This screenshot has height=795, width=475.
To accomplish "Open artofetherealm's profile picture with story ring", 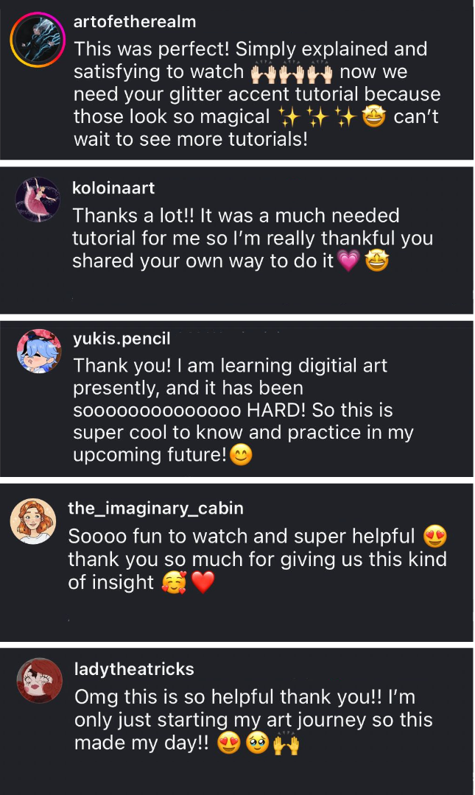I will click(x=38, y=40).
